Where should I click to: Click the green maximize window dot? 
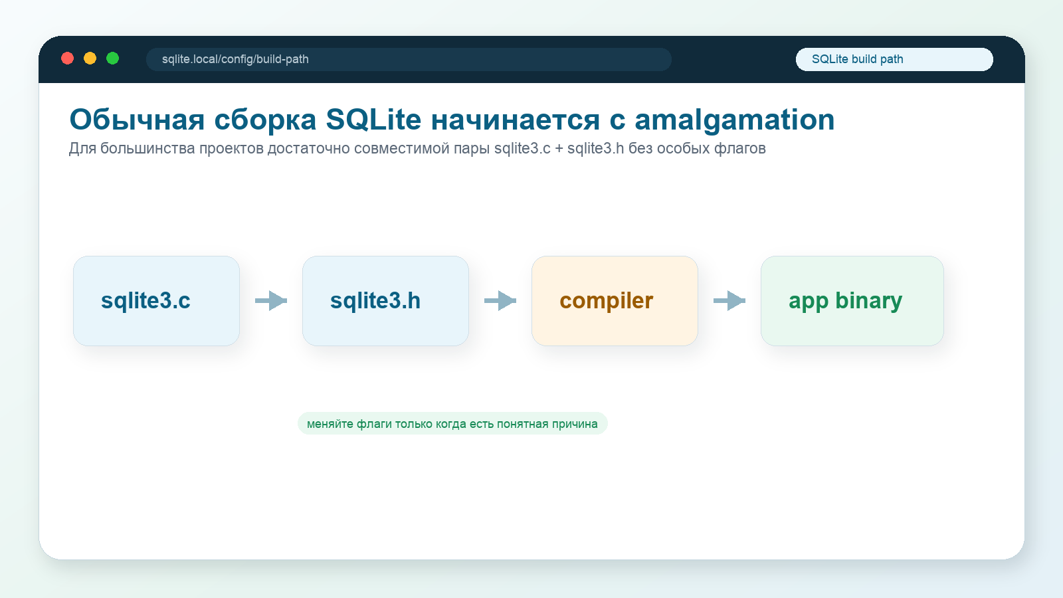pos(113,58)
